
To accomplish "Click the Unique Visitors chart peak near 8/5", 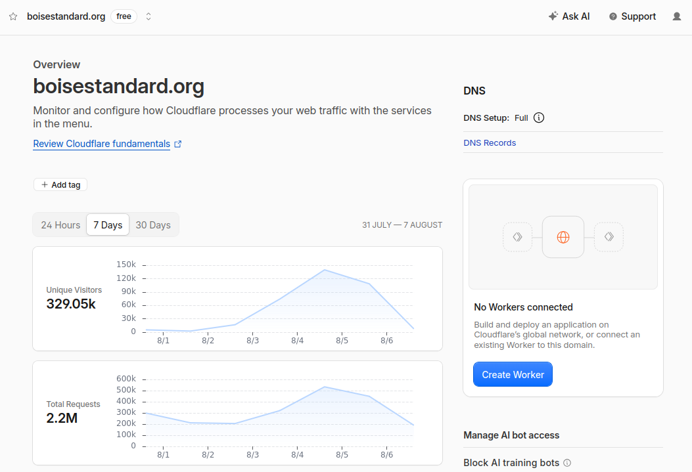I will [x=325, y=270].
